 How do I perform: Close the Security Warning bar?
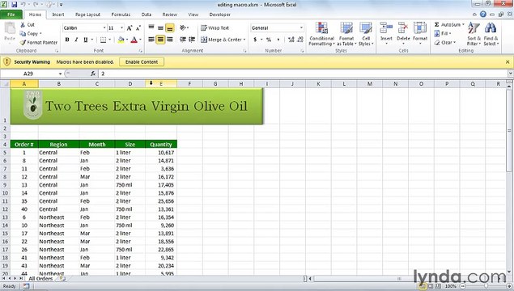[508, 62]
